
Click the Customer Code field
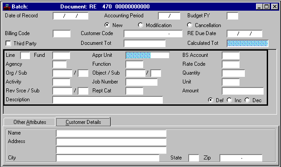[x=153, y=34]
